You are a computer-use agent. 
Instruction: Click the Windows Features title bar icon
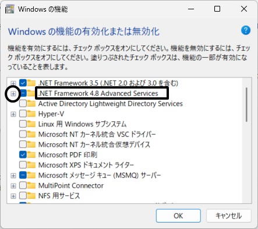pos(9,9)
